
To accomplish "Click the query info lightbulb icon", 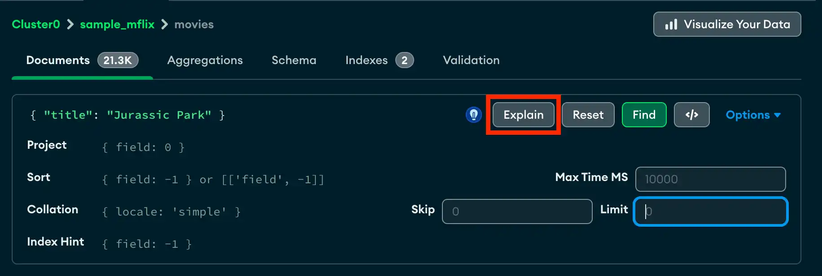I will 473,115.
